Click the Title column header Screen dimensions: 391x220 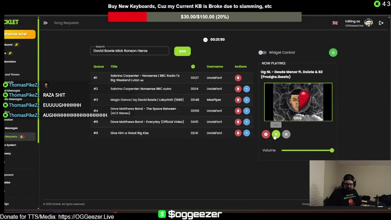click(x=114, y=67)
